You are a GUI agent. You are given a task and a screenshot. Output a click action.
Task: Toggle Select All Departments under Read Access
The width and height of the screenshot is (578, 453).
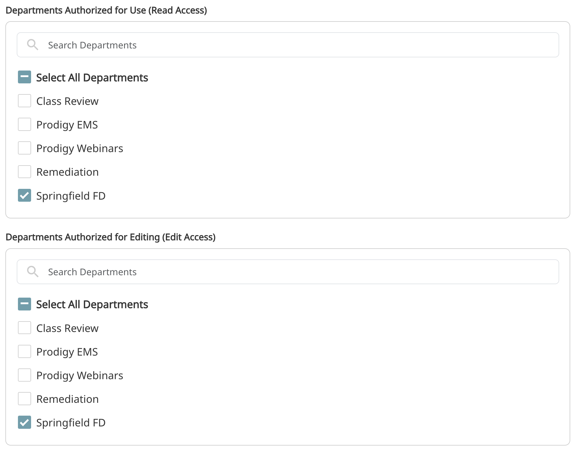25,77
